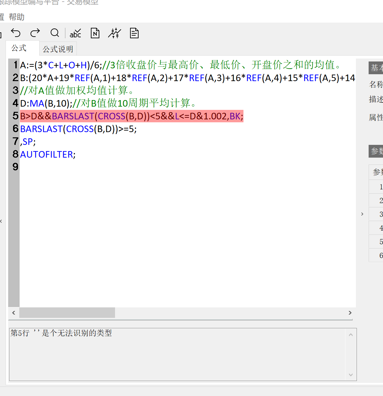Click the undo arrow icon
Viewport: 383px width, 396px height.
(16, 33)
